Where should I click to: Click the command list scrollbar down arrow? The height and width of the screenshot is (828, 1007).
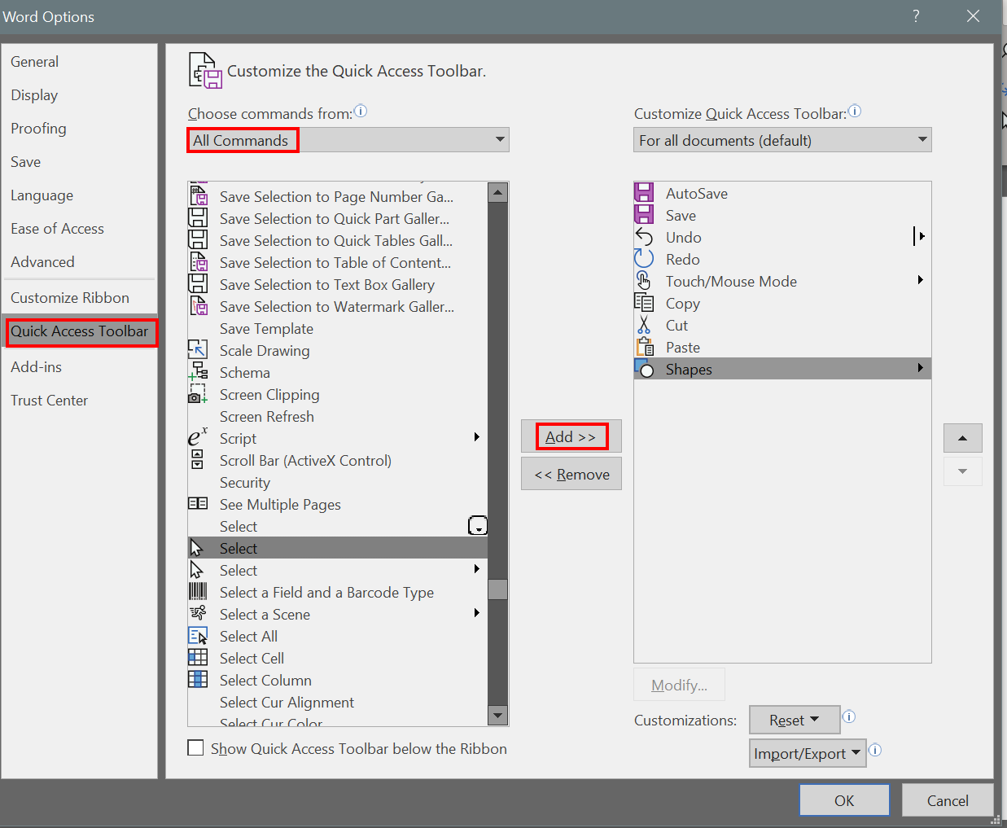click(497, 716)
